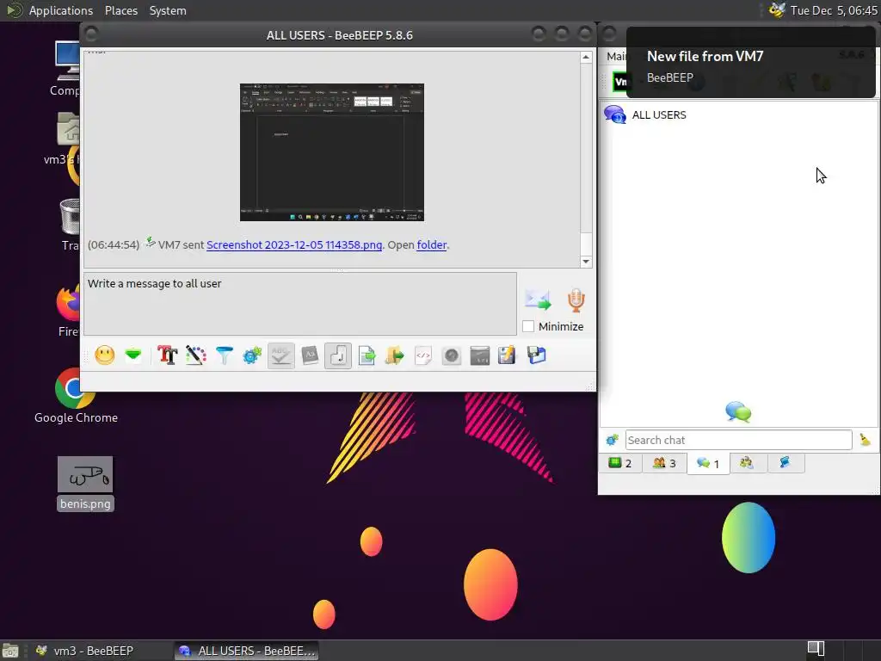881x661 pixels.
Task: Choose chat font color with the palette pen icon
Action: 195,355
